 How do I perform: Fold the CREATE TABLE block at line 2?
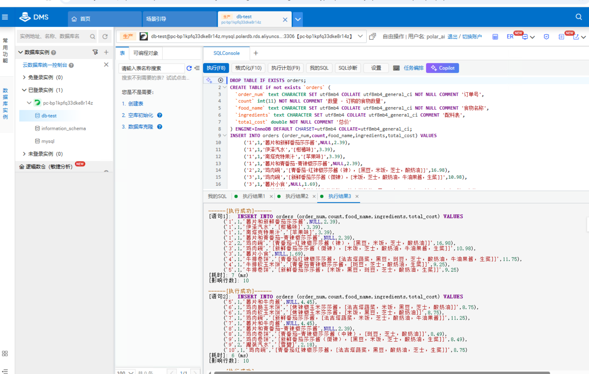click(225, 87)
